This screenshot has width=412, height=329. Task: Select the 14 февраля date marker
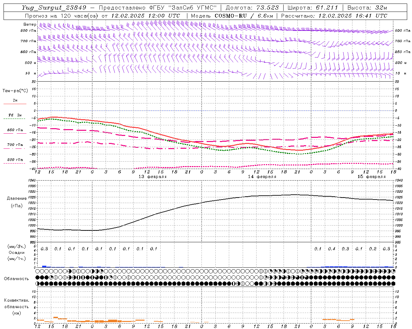[x=262, y=177]
